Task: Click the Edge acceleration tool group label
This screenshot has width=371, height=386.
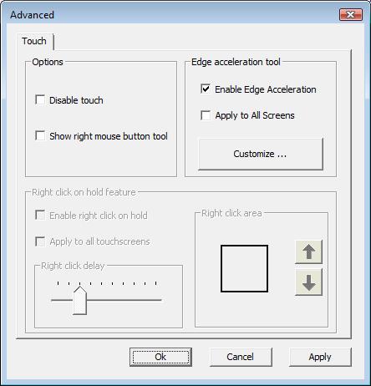Action: pyautogui.click(x=236, y=62)
